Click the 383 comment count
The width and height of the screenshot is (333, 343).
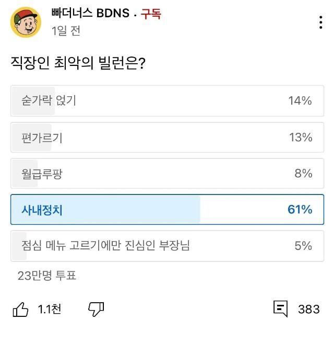coord(308,309)
